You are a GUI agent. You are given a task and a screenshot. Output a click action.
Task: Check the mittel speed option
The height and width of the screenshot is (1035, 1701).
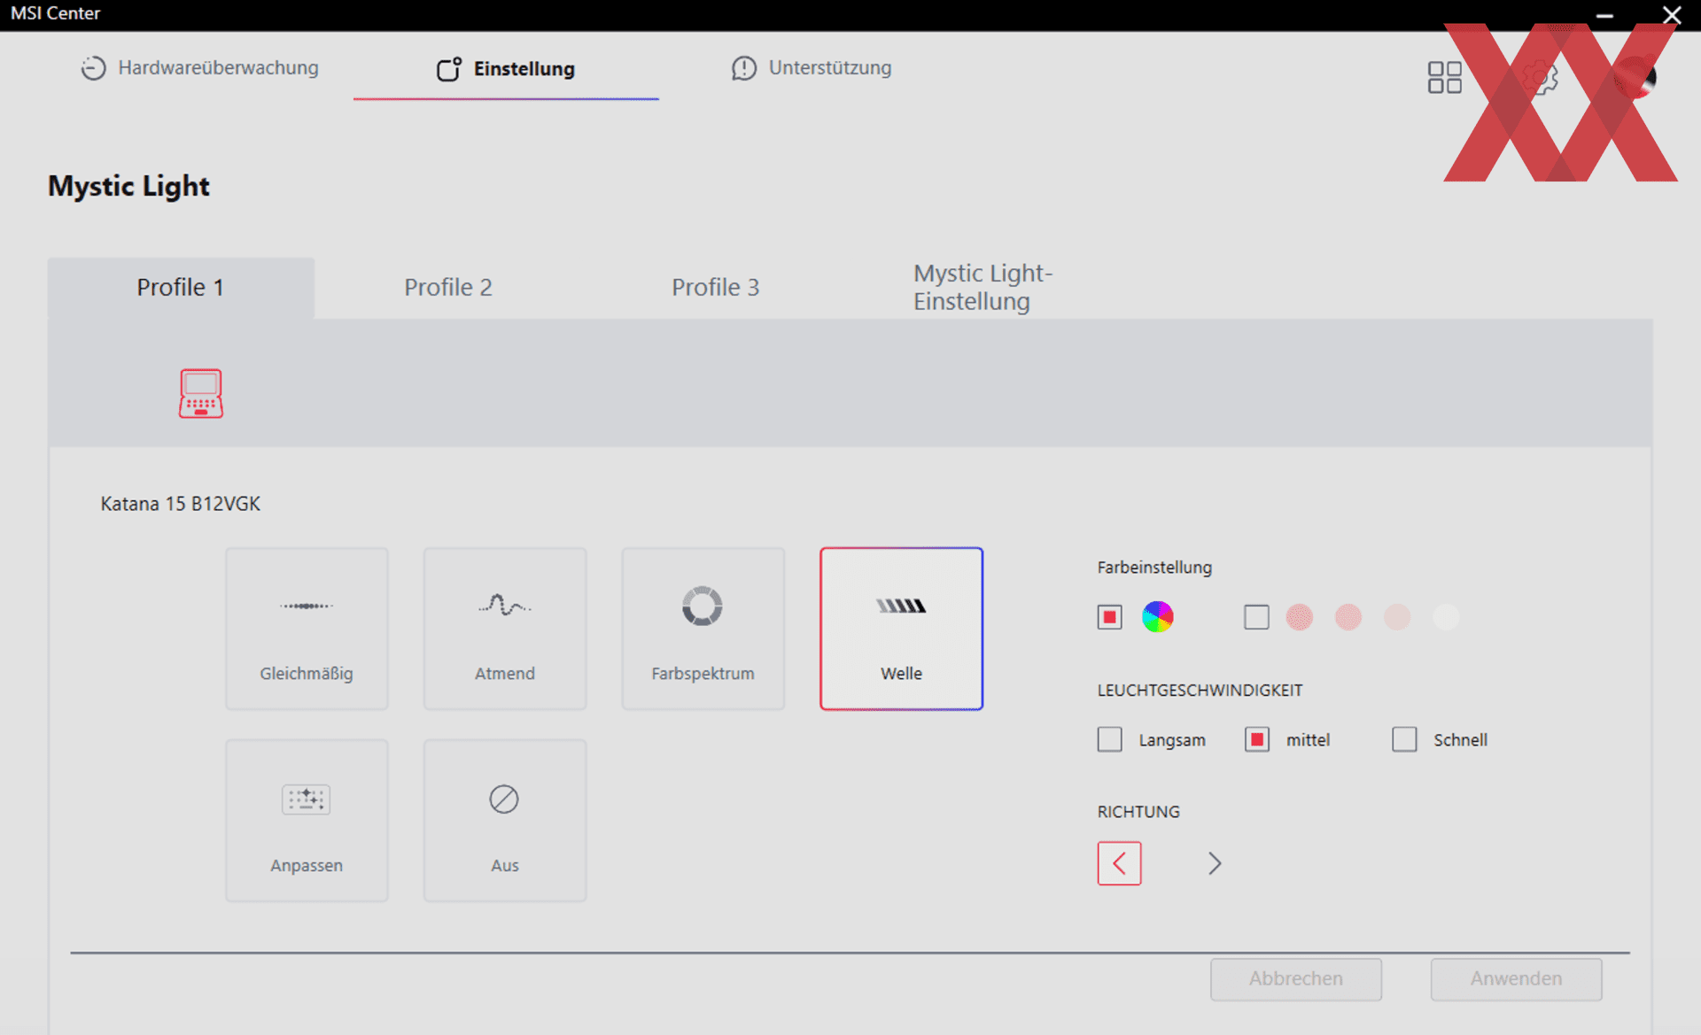tap(1257, 739)
